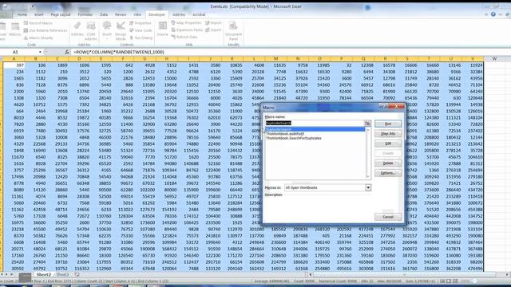
Task: Switch to the Data tab
Action: [104, 14]
